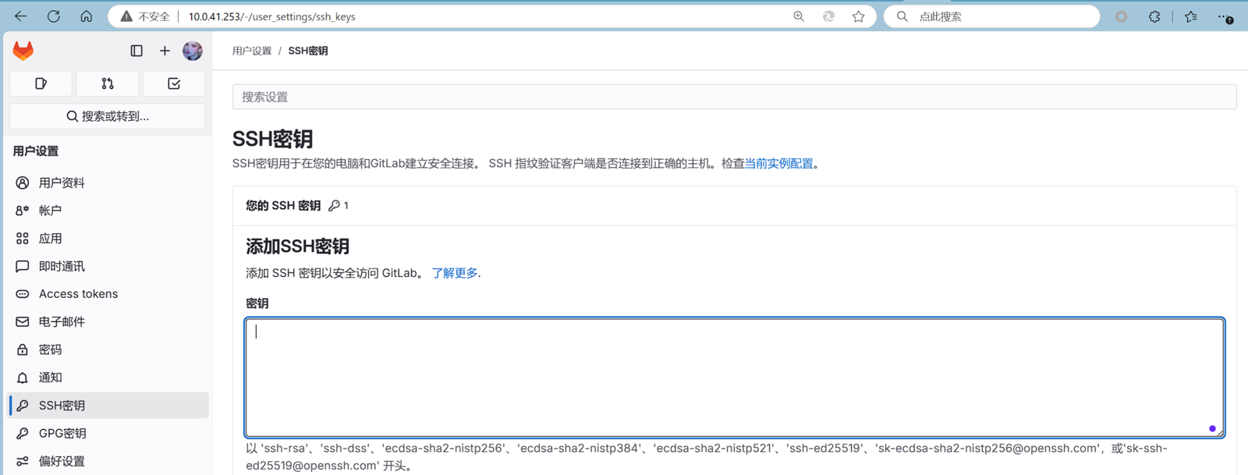Click SSH密钥 breadcrumb item

coord(308,51)
